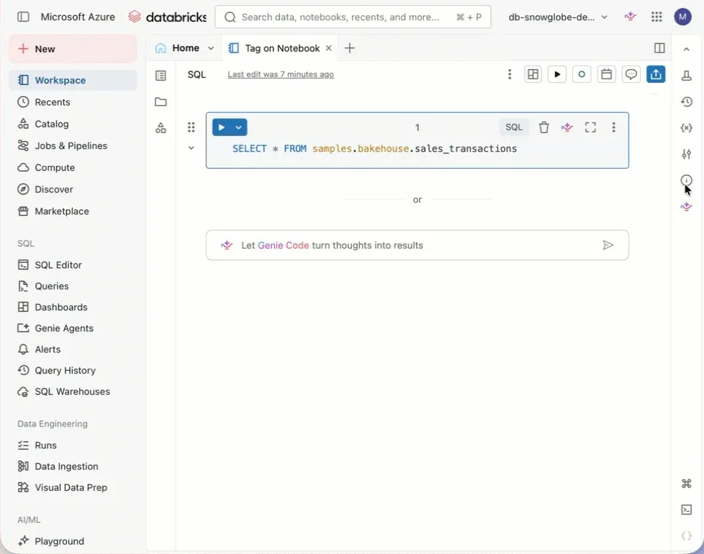The image size is (704, 554).
Task: Open Jobs & Pipelines
Action: tap(73, 145)
